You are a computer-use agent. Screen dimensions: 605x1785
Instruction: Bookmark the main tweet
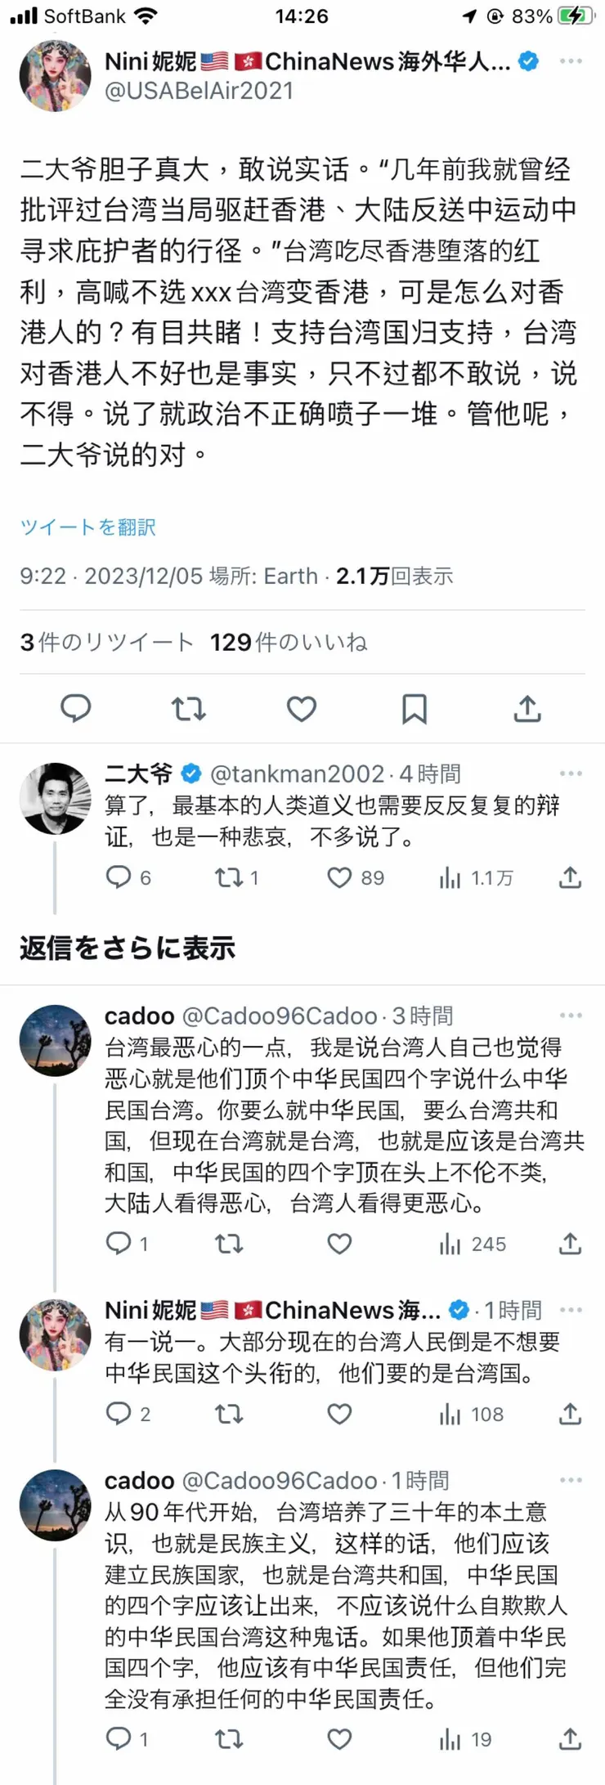pos(415,708)
